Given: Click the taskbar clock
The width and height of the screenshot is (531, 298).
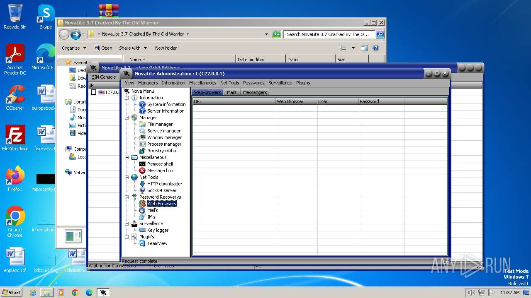Looking at the screenshot, I should tap(510, 293).
